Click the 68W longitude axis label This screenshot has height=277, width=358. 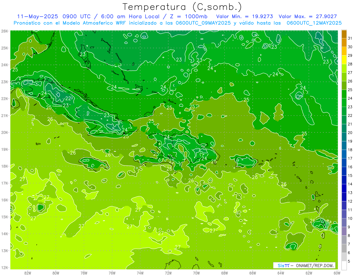click(225, 273)
